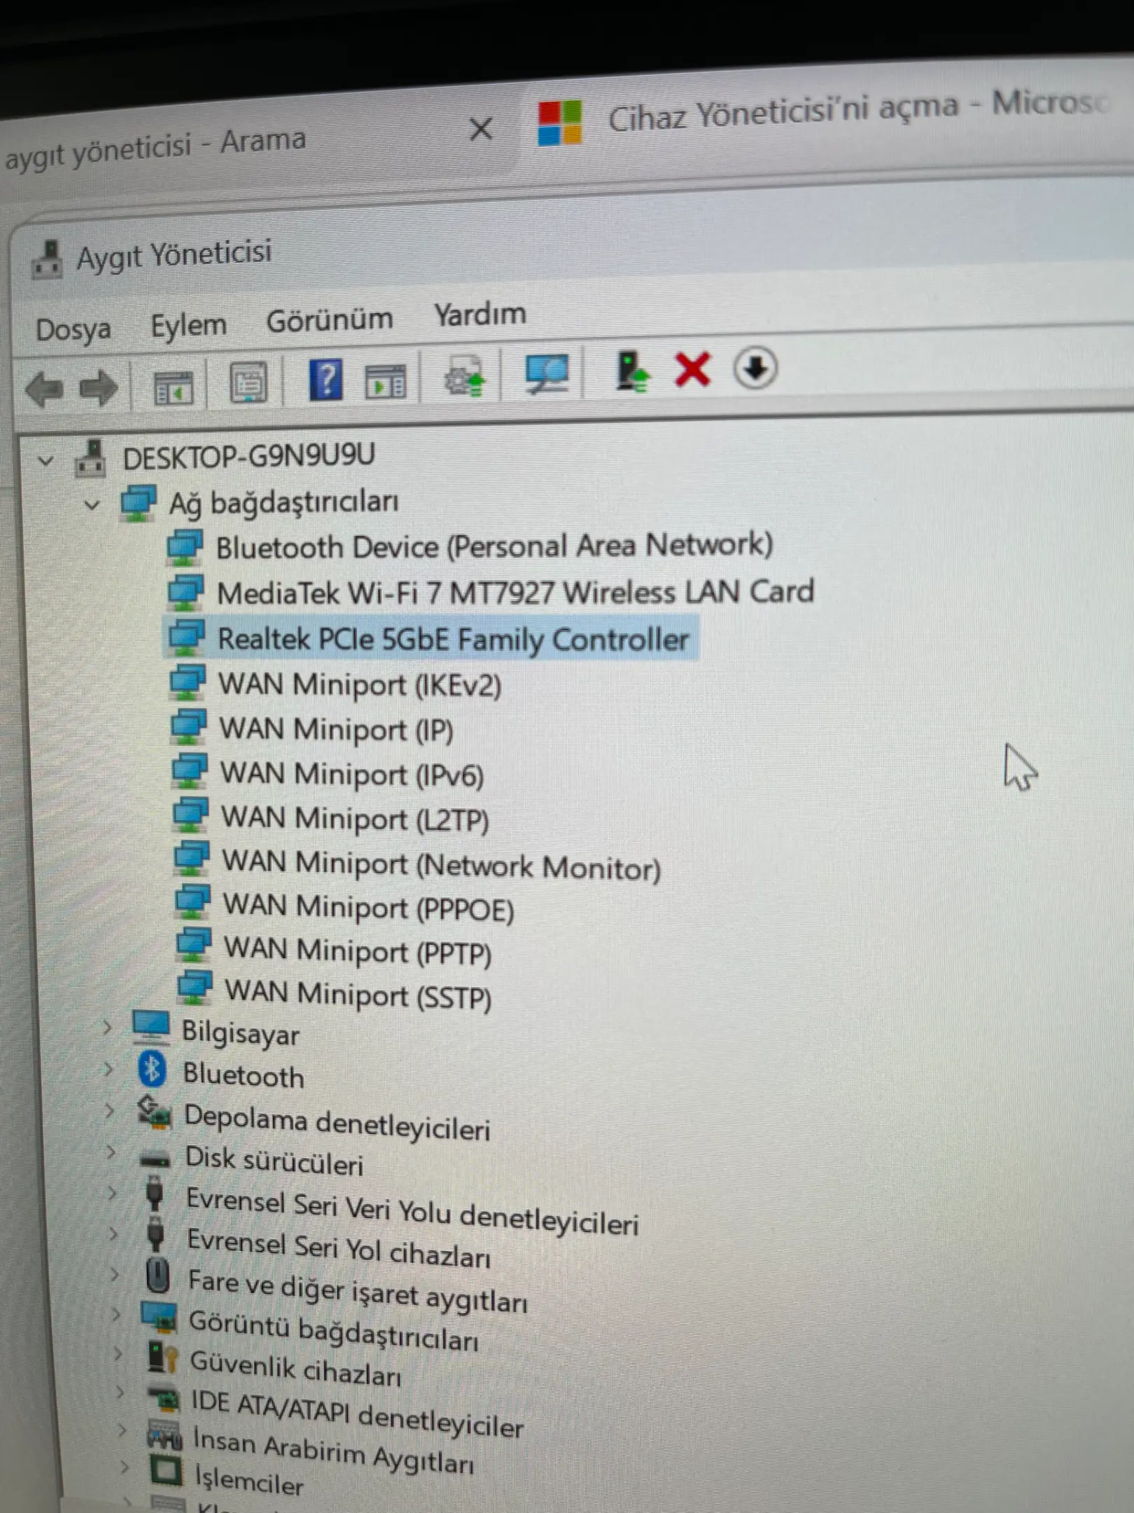Viewport: 1134px width, 1513px height.
Task: Click the Forward arrow toolbar icon
Action: pos(99,387)
